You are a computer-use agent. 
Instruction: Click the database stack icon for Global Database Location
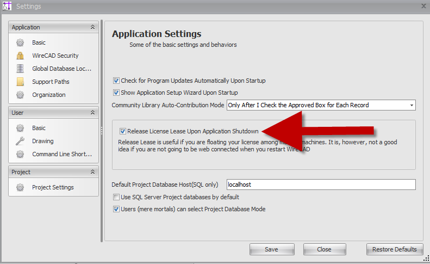(20, 69)
